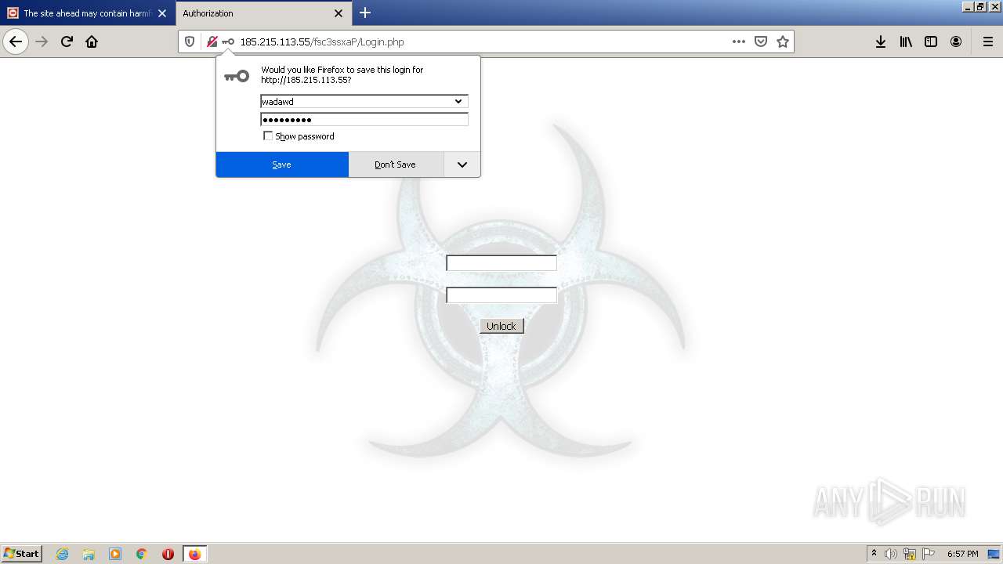Save page to Pocket
The width and height of the screenshot is (1003, 564).
(x=761, y=42)
